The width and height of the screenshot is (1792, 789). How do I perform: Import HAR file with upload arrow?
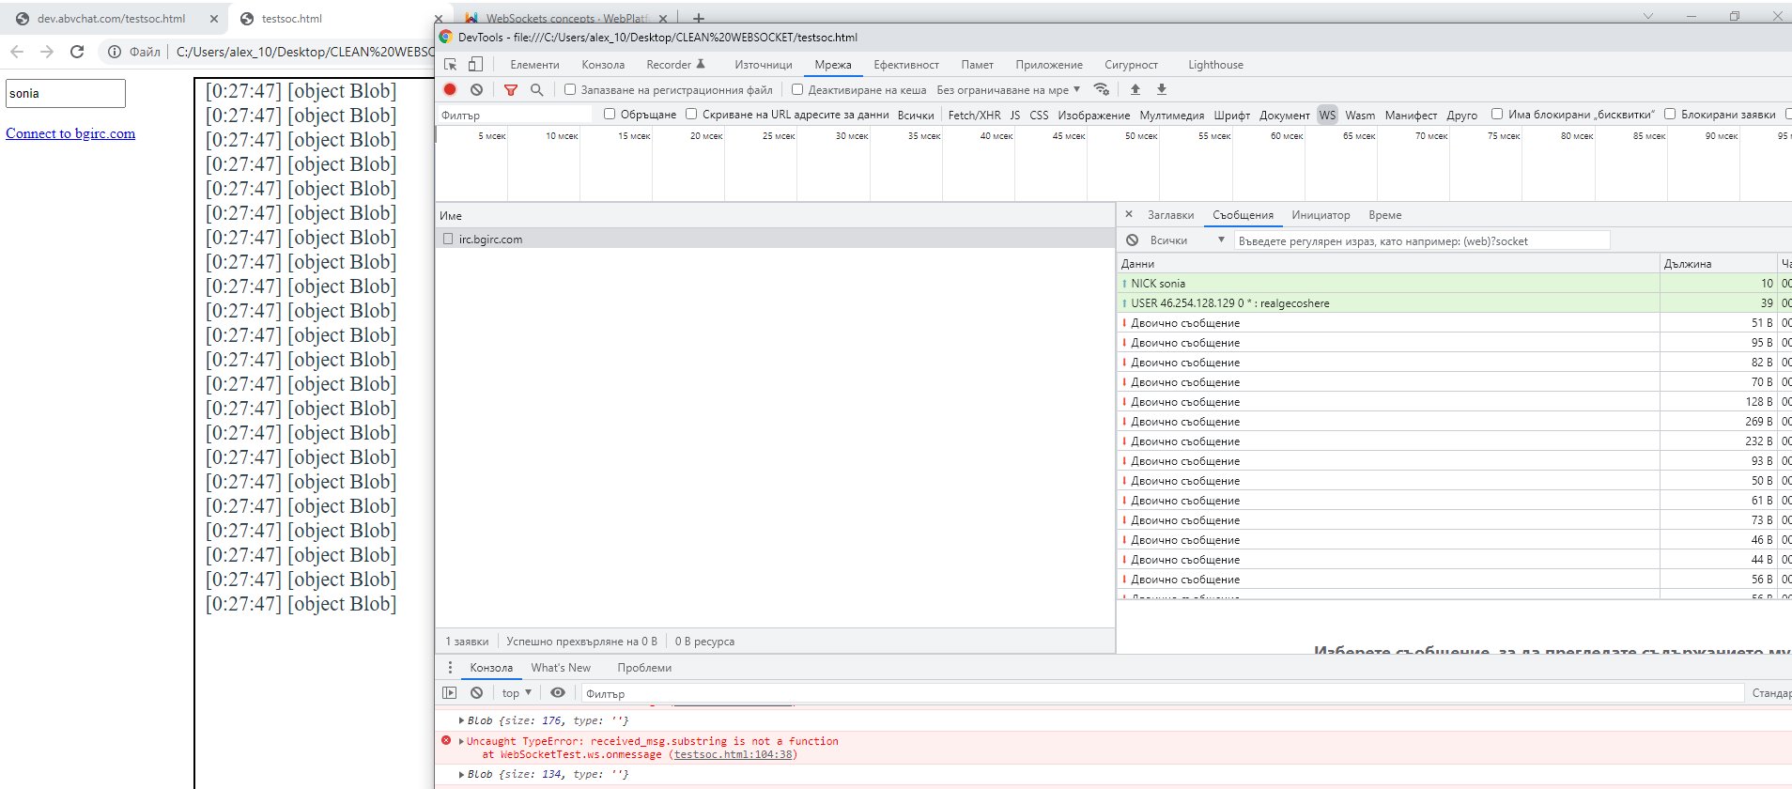pos(1135,89)
